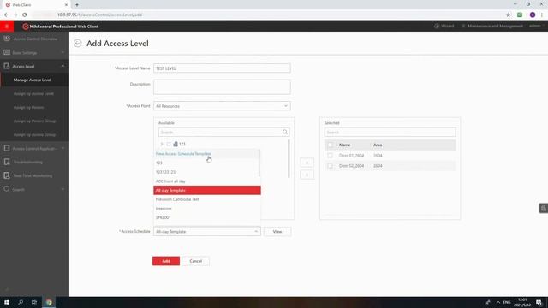Click the red Add button
Image resolution: width=548 pixels, height=308 pixels.
pyautogui.click(x=166, y=261)
